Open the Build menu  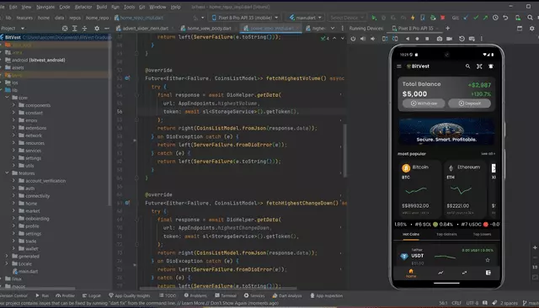tap(101, 7)
